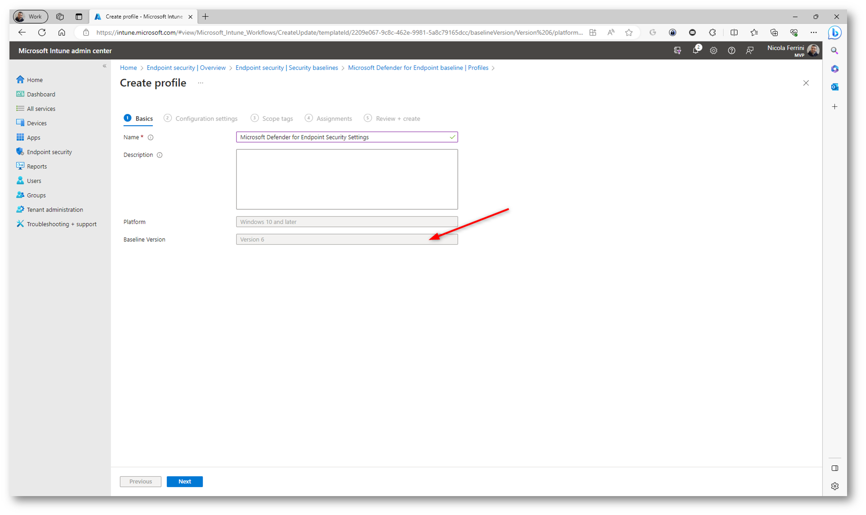Open Edge sidebar search icon

coord(834,51)
